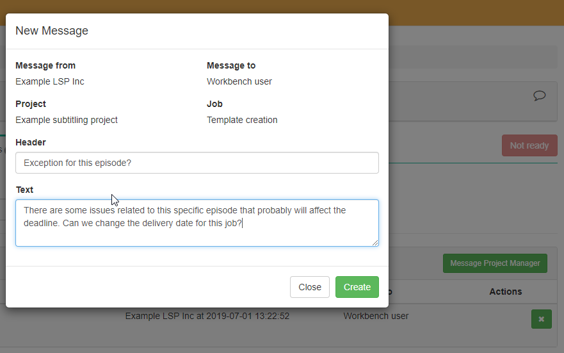
Task: Click the 'Example LSP Inc' sender text
Action: (x=50, y=81)
